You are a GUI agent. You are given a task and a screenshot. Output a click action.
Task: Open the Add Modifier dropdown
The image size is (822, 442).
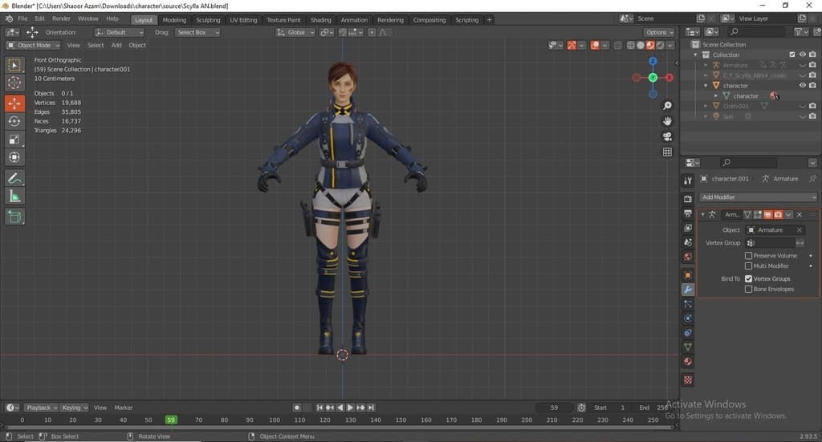(758, 197)
